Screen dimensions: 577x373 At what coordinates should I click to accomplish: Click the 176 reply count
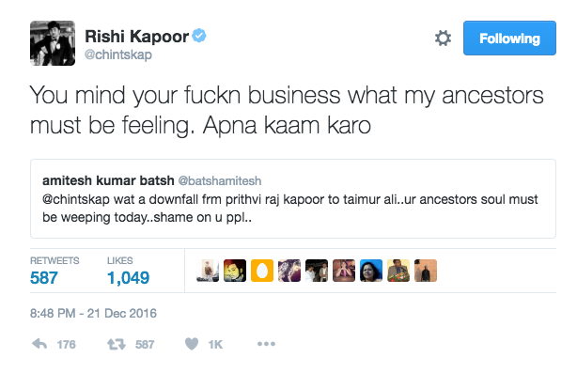tap(66, 344)
